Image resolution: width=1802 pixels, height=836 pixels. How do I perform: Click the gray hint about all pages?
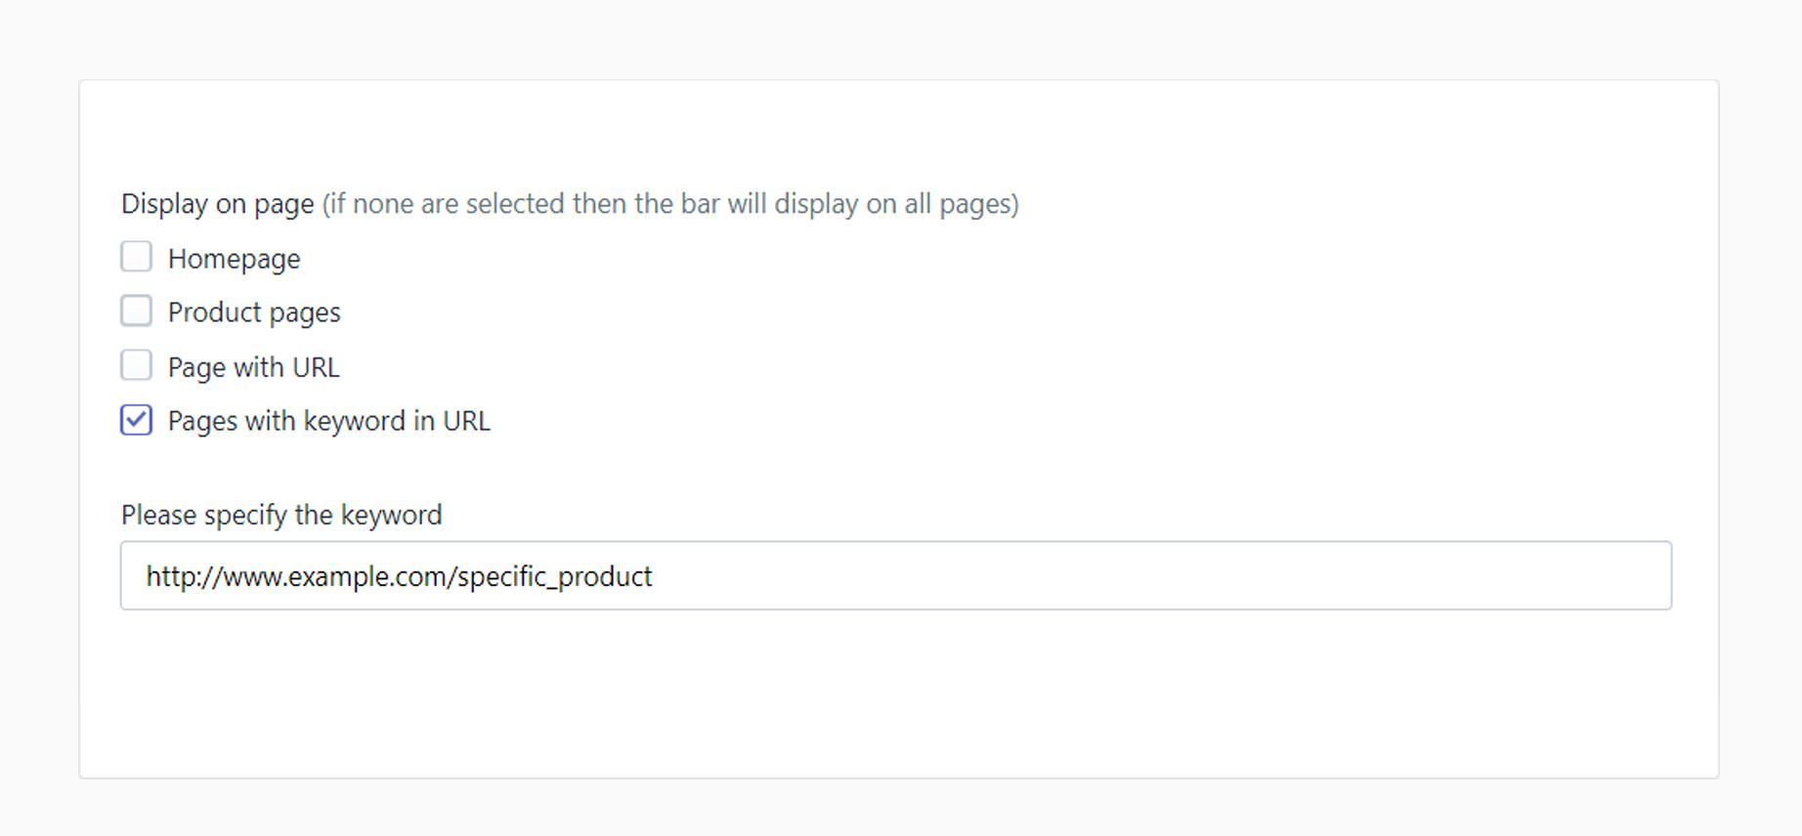(x=670, y=204)
